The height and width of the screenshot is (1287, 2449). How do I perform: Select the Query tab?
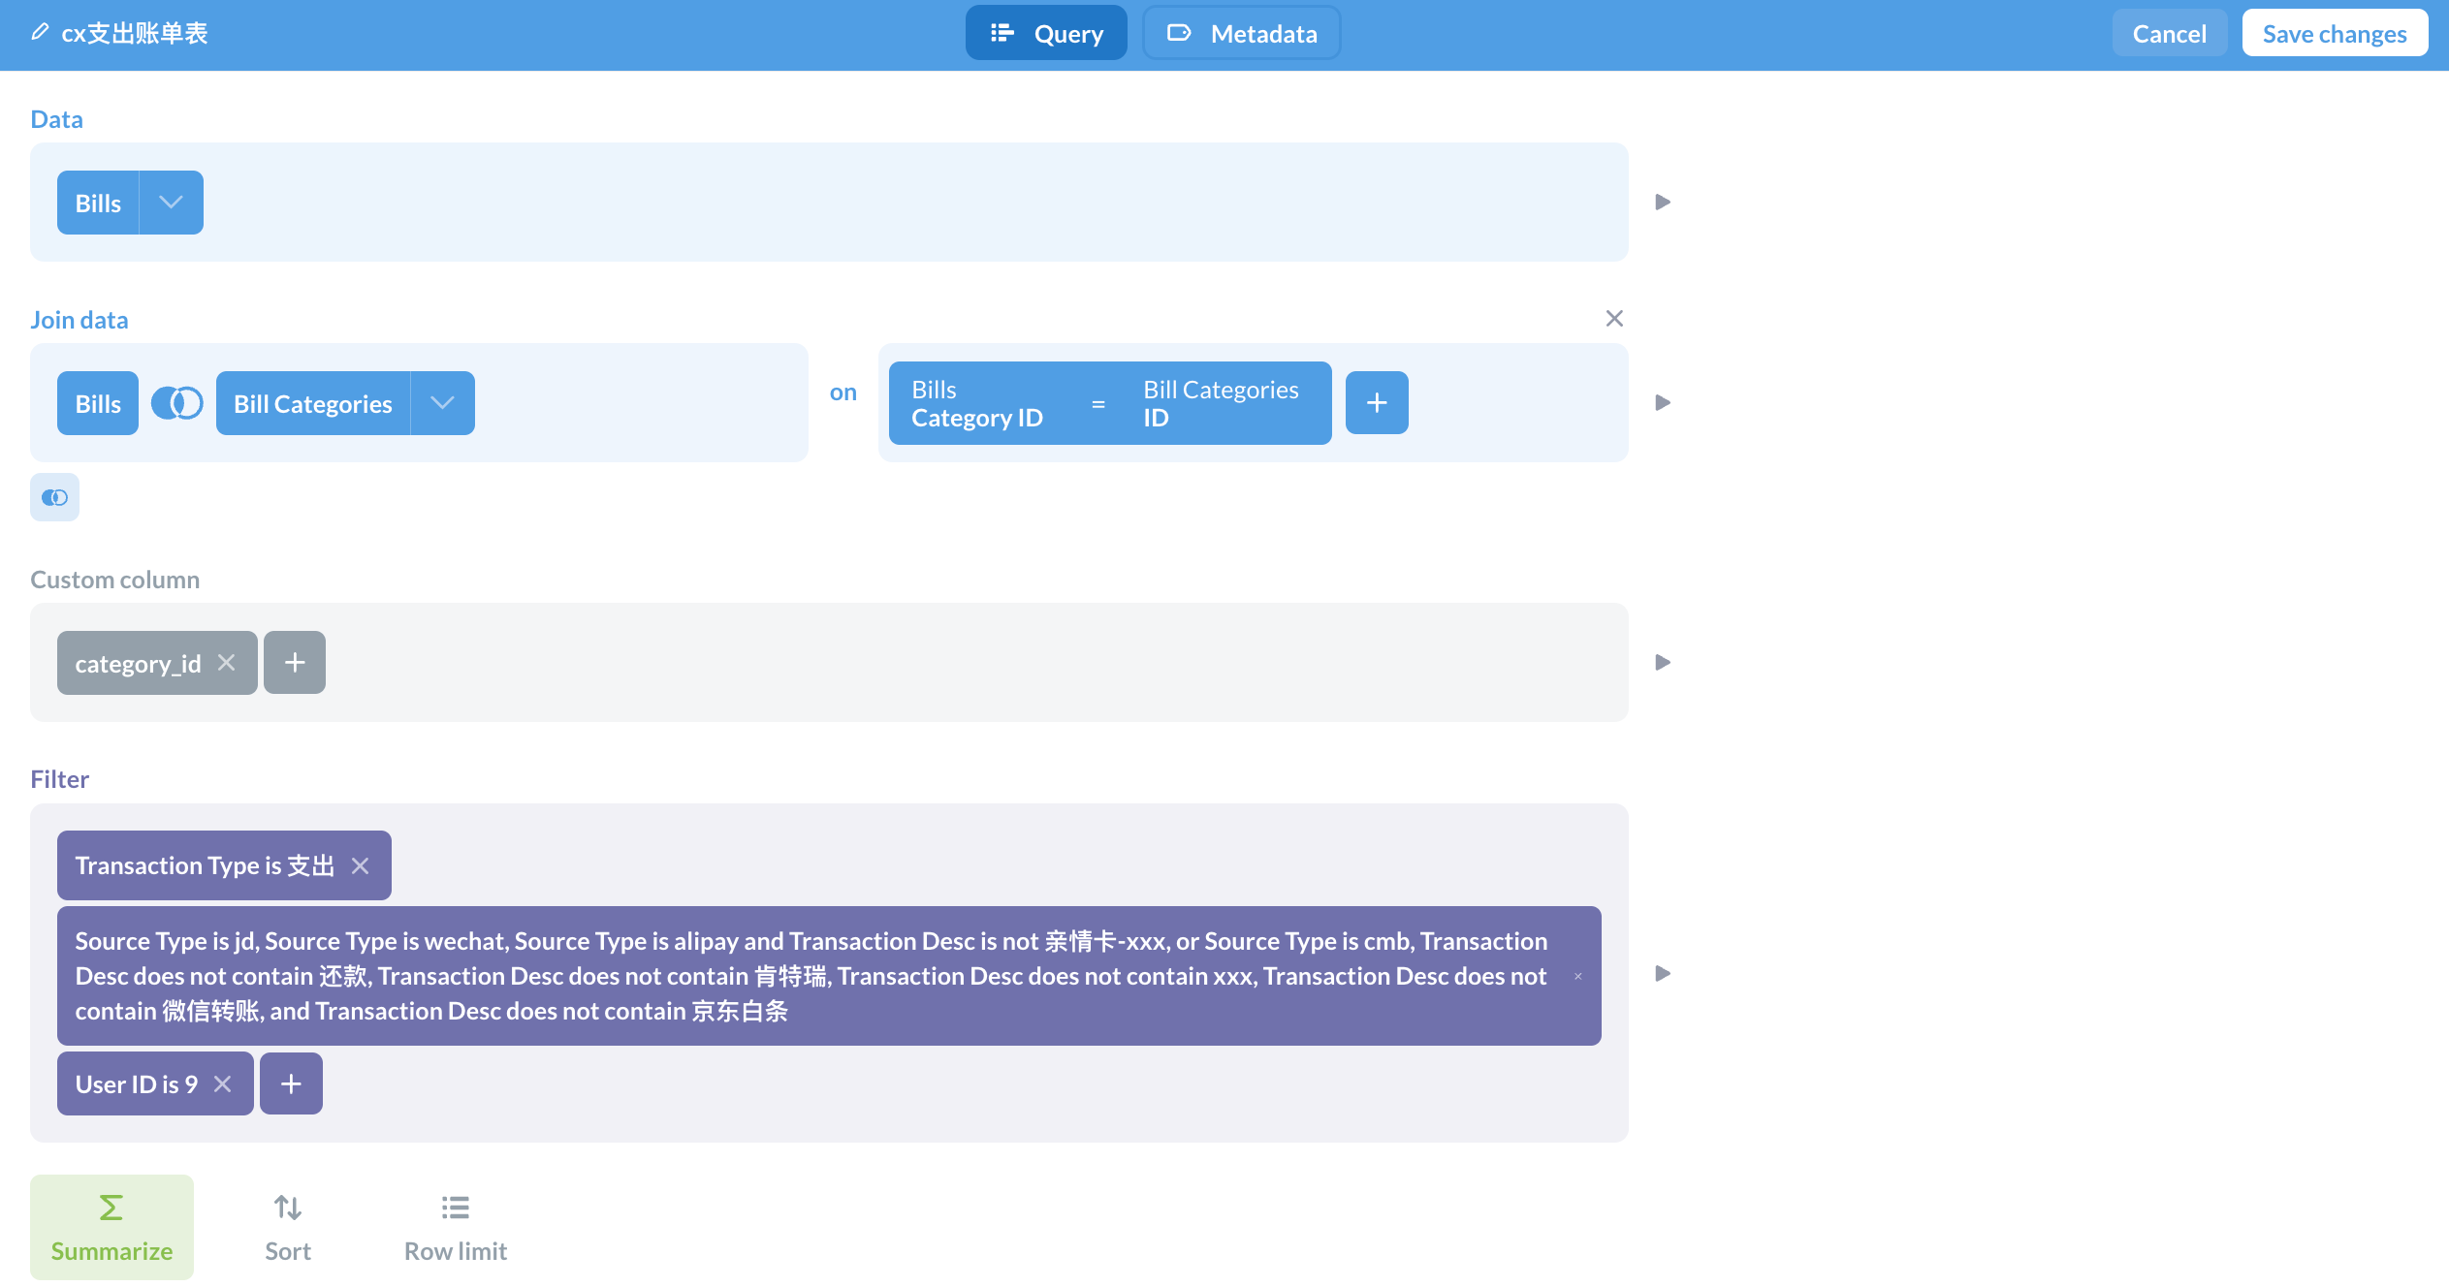tap(1046, 33)
